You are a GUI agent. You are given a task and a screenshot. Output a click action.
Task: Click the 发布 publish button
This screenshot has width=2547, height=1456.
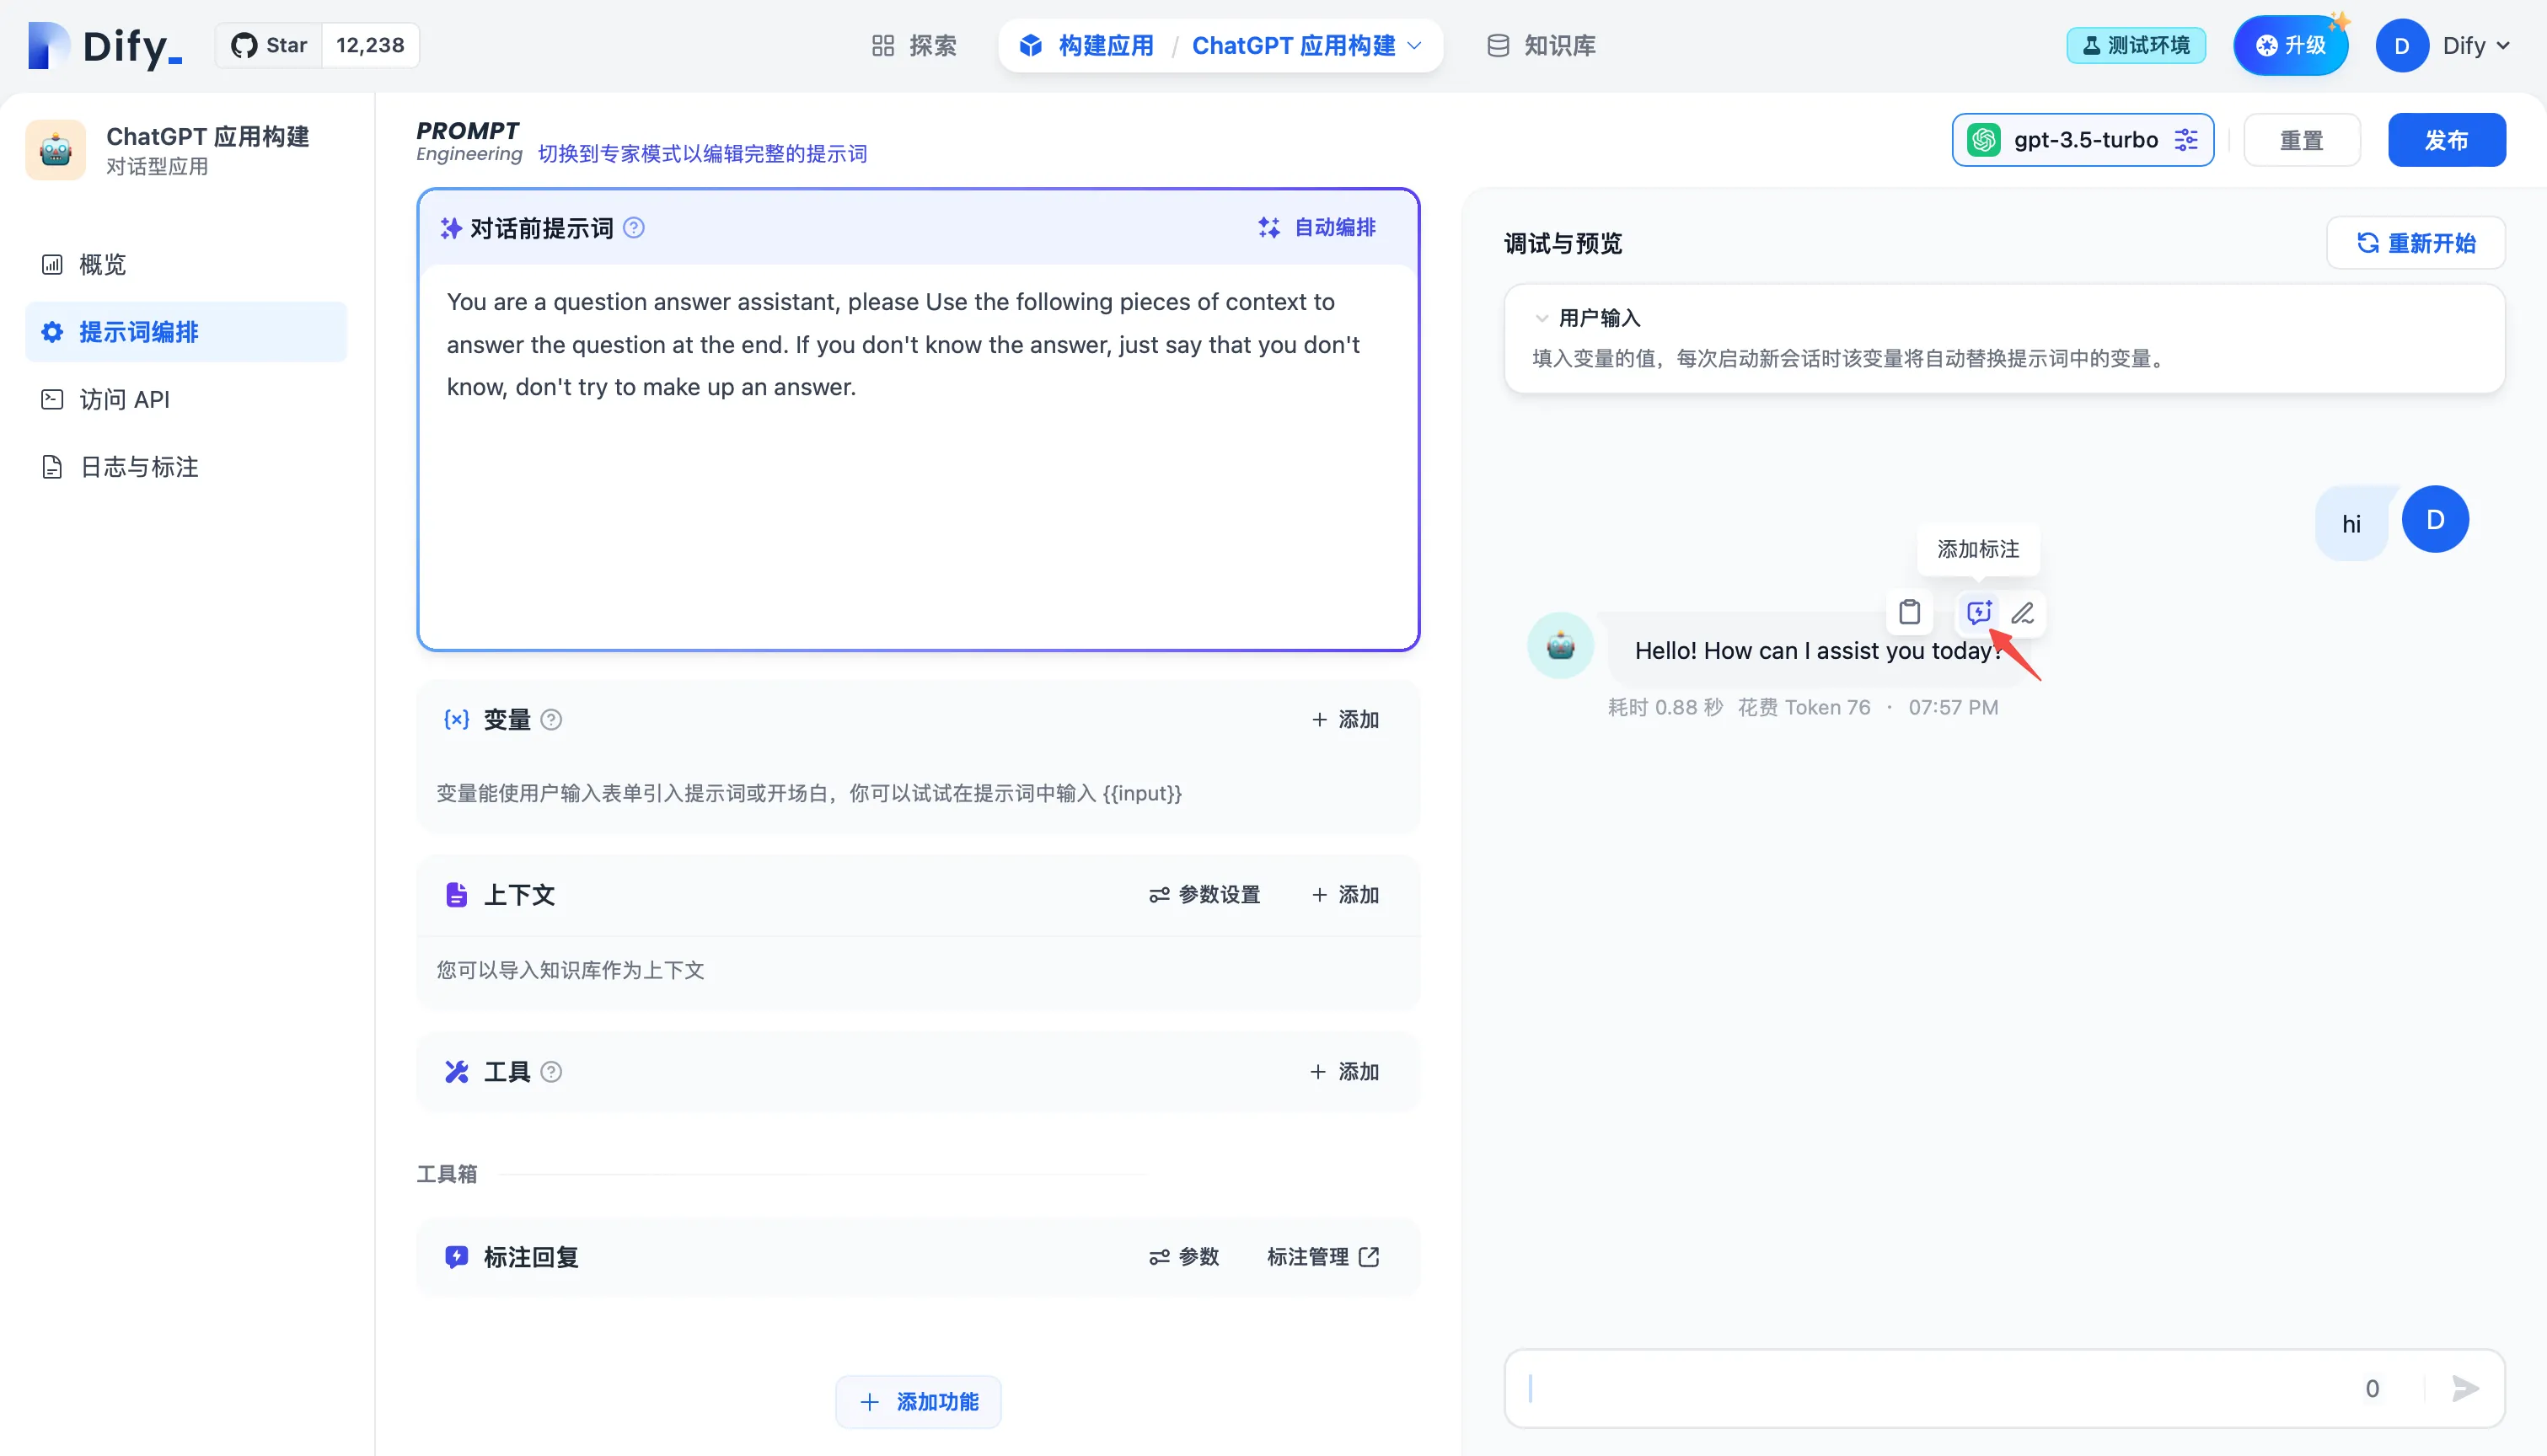click(2446, 140)
